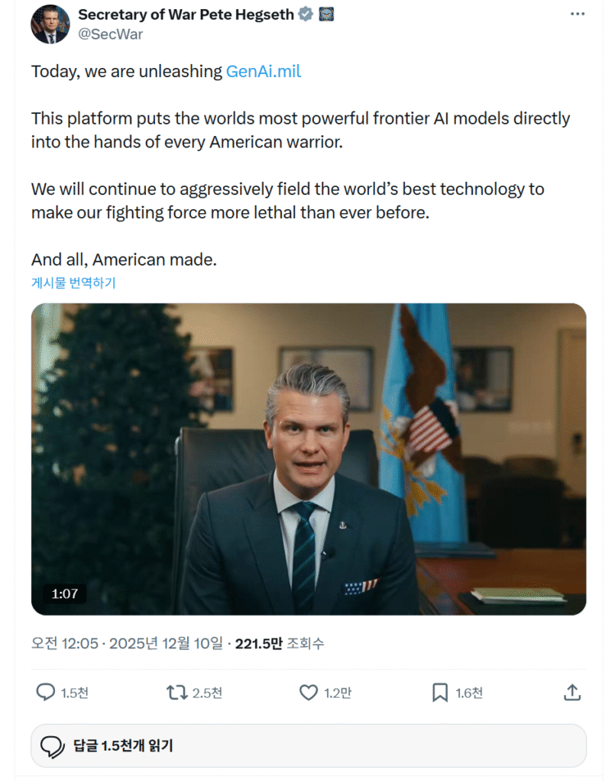Click the share upload icon
The height and width of the screenshot is (782, 615).
[x=572, y=693]
